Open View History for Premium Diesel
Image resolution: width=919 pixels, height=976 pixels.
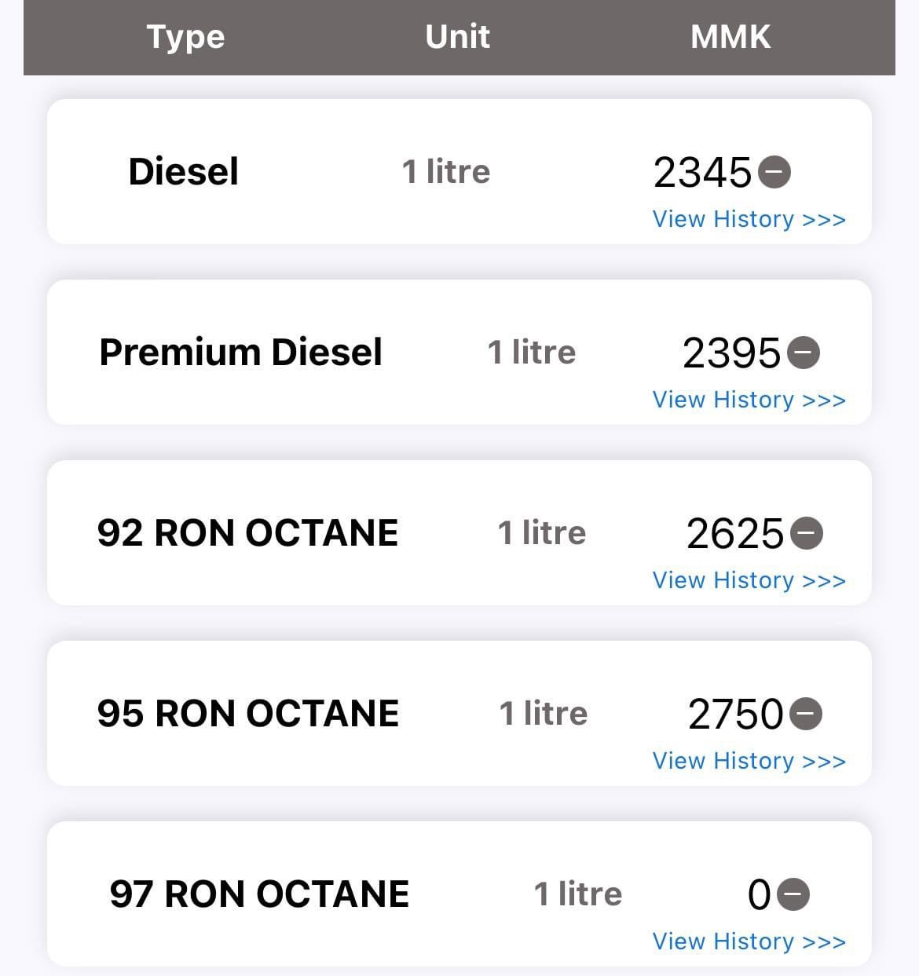click(x=749, y=400)
